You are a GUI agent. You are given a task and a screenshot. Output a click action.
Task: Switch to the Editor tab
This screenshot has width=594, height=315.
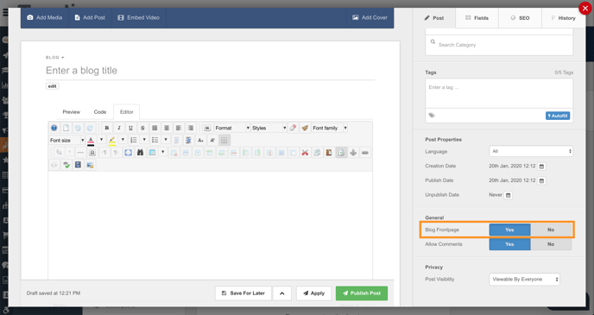[127, 112]
